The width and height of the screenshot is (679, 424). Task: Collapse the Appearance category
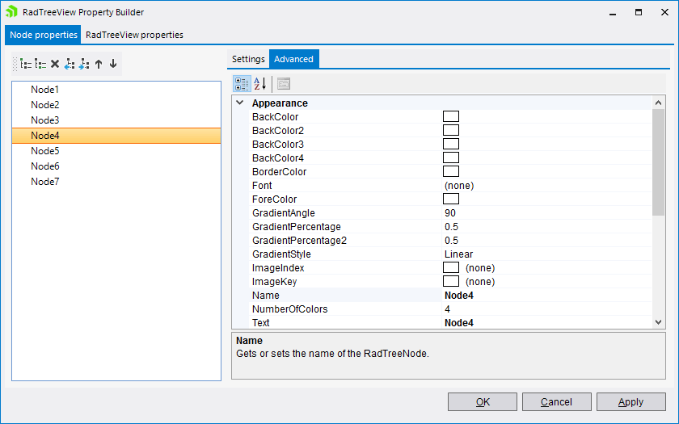point(239,103)
